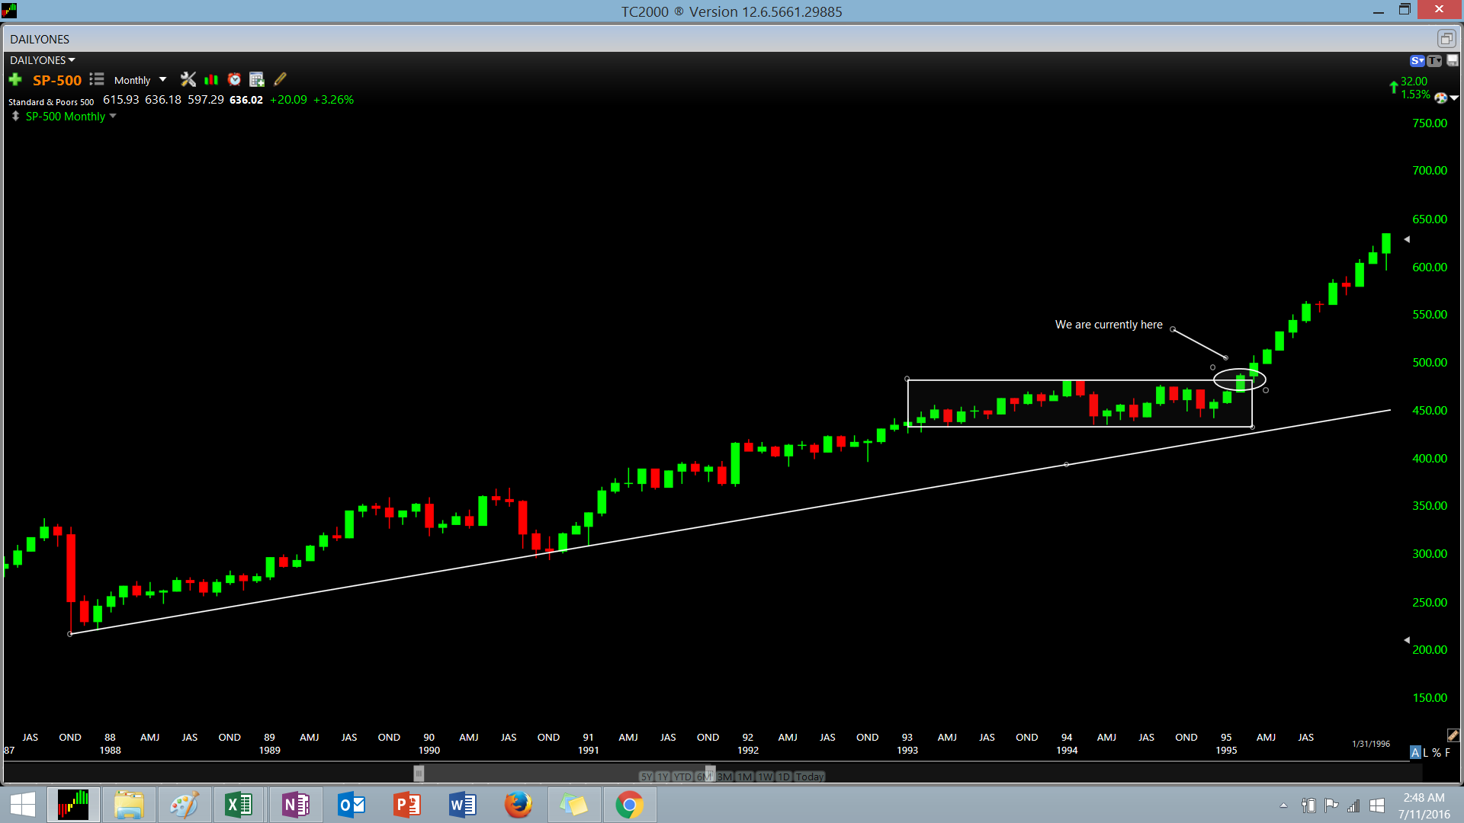Viewport: 1464px width, 823px height.
Task: Open Firefox from taskbar
Action: [518, 805]
